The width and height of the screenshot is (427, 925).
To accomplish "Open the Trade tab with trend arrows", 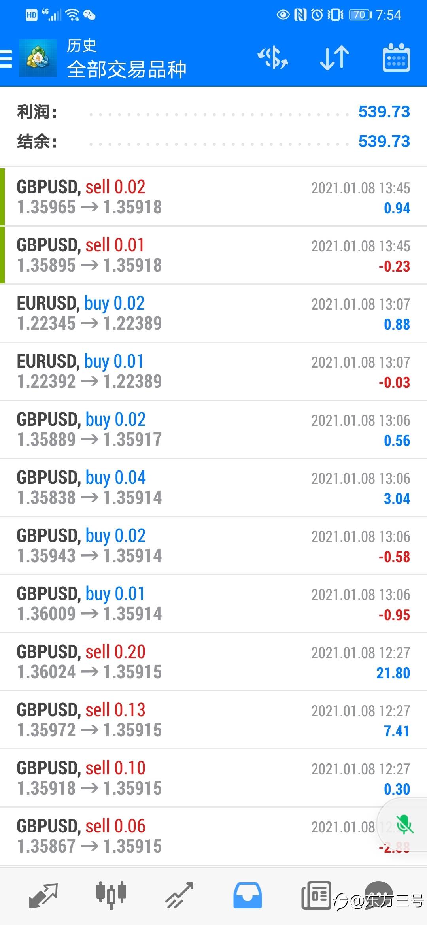I will tap(179, 895).
